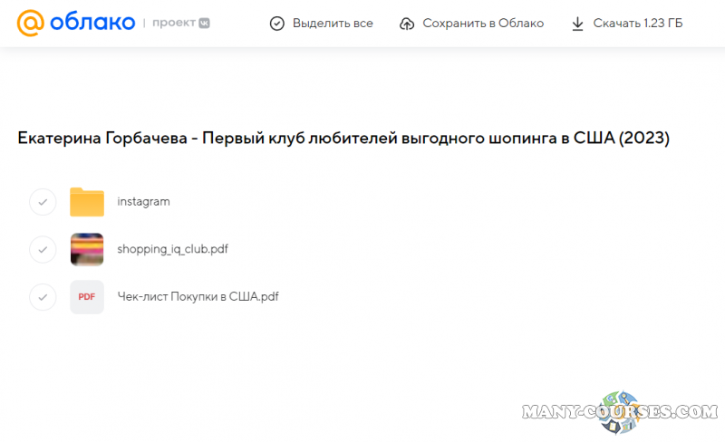This screenshot has height=442, width=725.
Task: Click the cloud upload icon
Action: click(x=408, y=24)
